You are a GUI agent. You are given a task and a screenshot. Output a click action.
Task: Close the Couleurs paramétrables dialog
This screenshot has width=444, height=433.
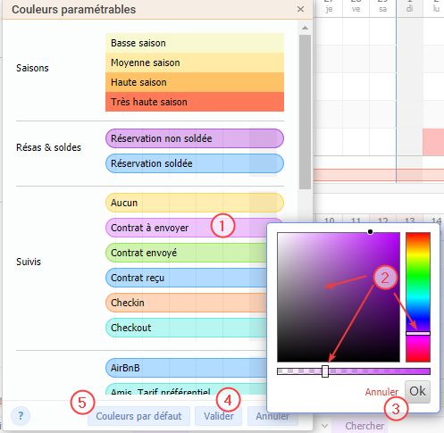coord(300,9)
